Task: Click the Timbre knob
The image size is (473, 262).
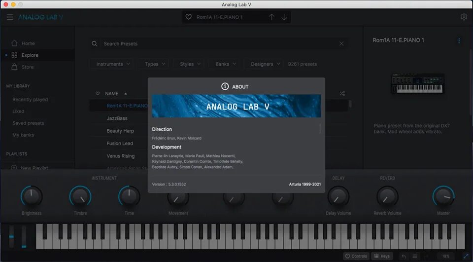Action: click(x=80, y=196)
